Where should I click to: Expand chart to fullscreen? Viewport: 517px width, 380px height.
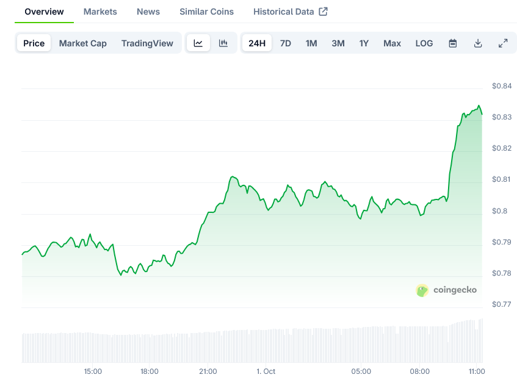(503, 43)
